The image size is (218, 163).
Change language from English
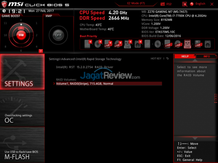tap(200, 4)
